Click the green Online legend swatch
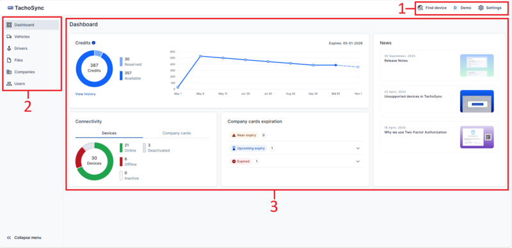Screen dimensions: 512x248 (x=121, y=148)
